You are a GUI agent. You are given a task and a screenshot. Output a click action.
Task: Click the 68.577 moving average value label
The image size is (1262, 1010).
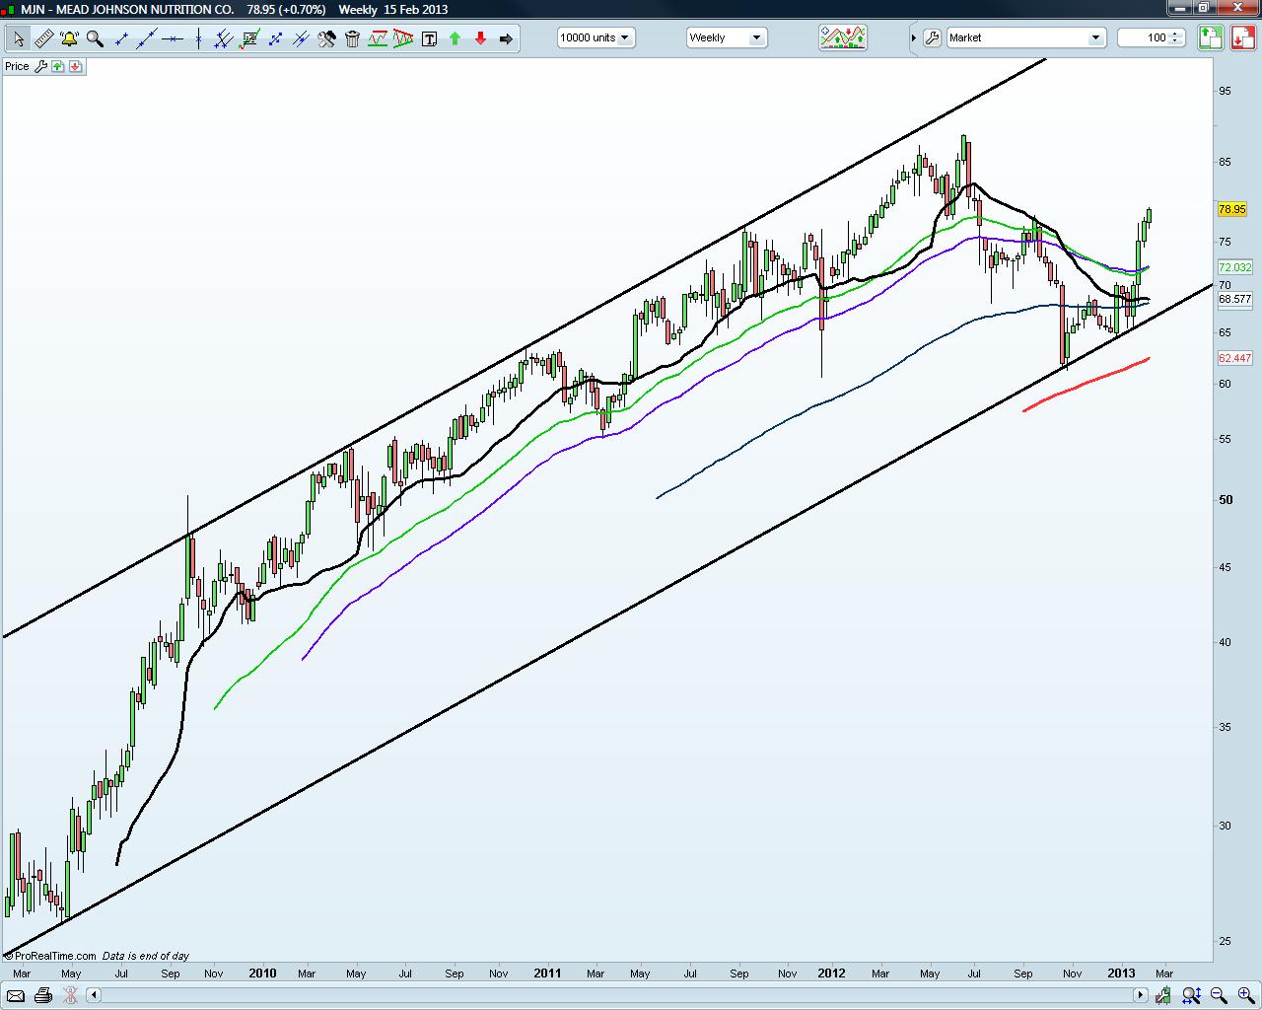pyautogui.click(x=1234, y=299)
